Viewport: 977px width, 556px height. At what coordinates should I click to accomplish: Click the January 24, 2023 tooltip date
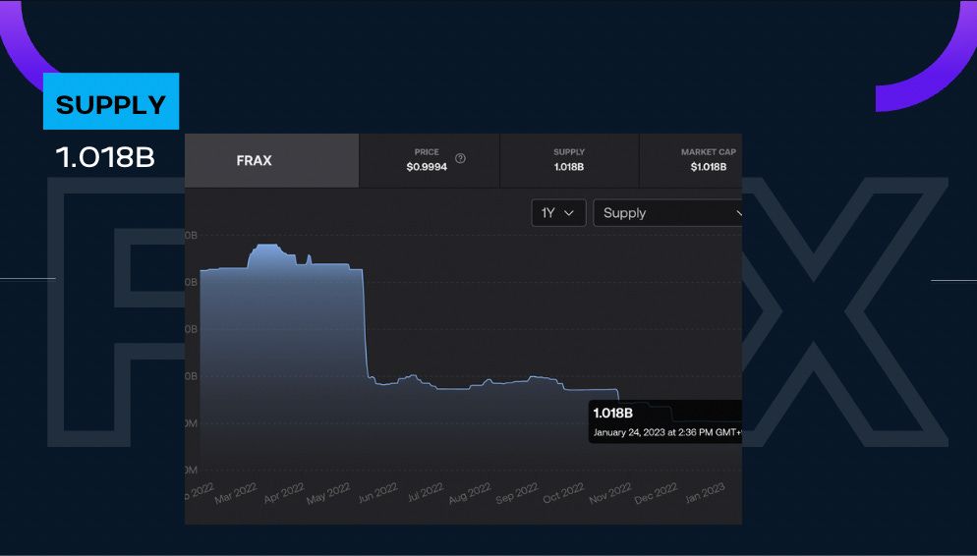pyautogui.click(x=664, y=432)
